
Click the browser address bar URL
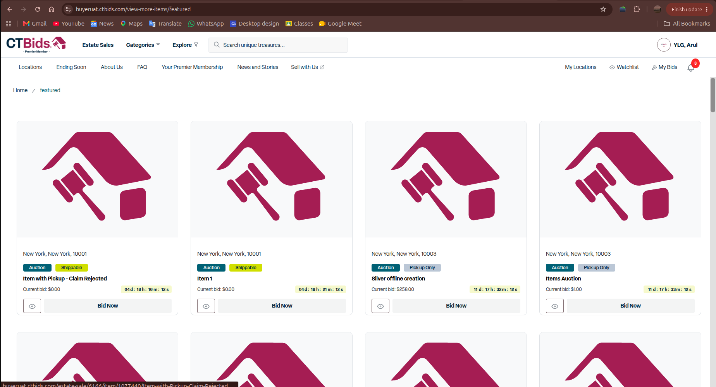pyautogui.click(x=133, y=9)
